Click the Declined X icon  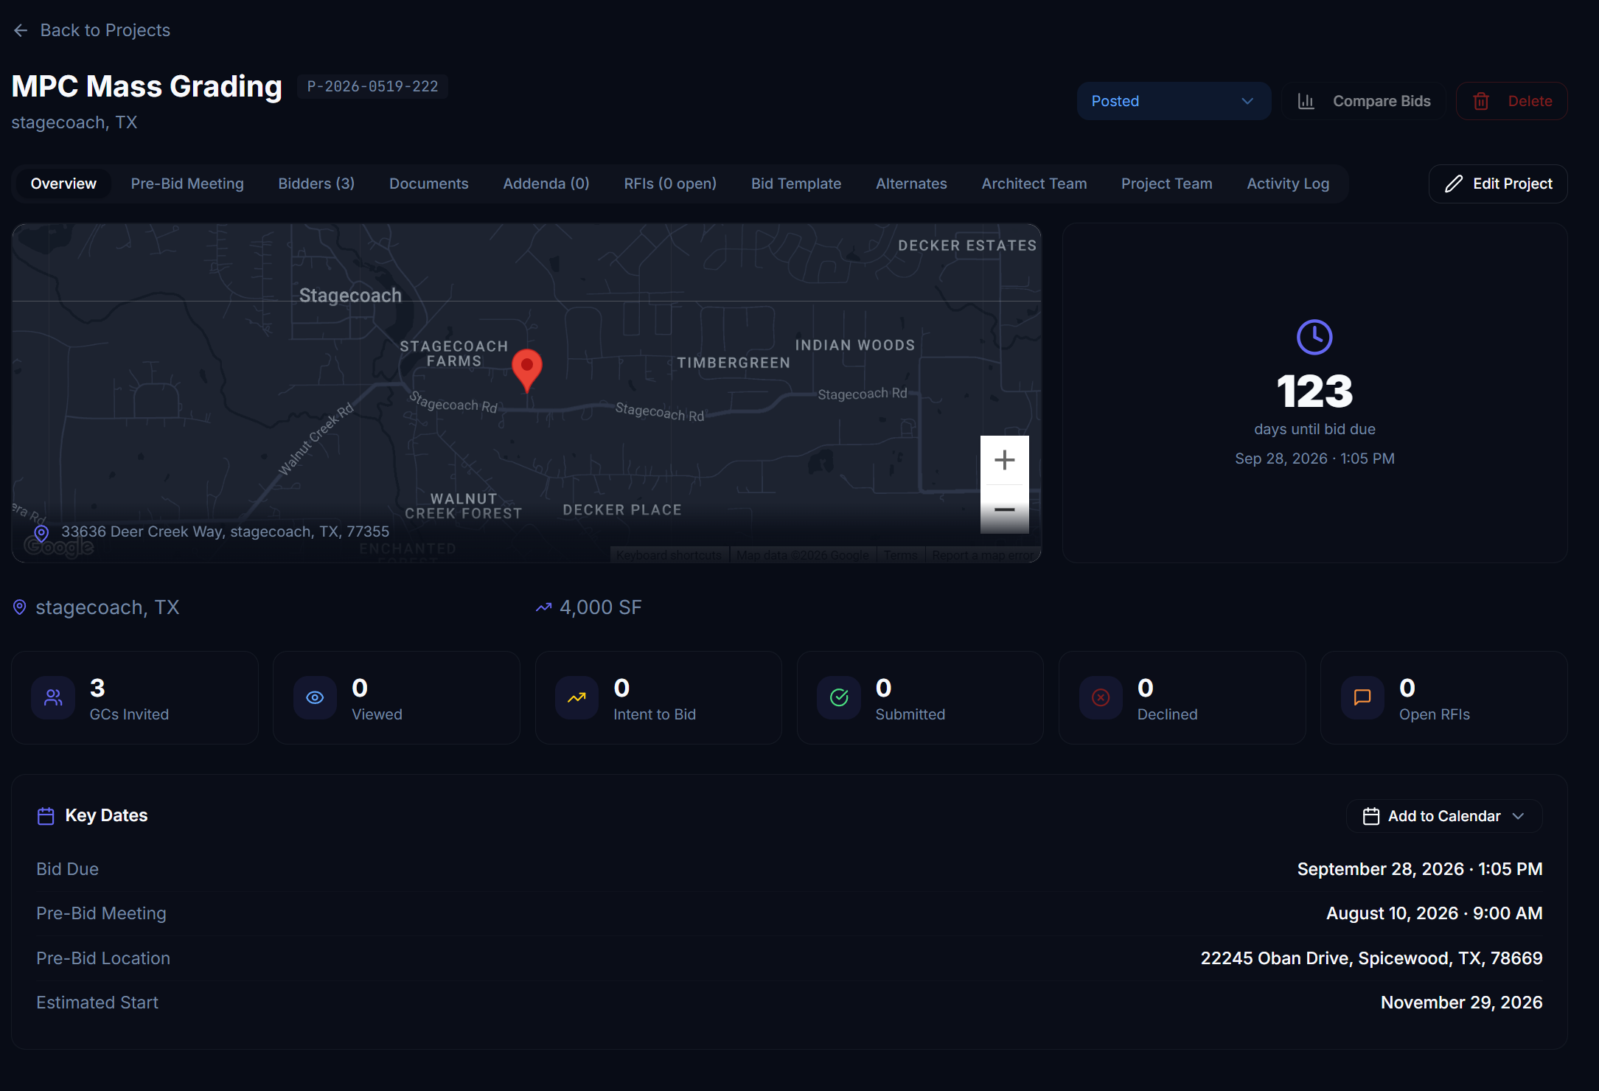tap(1101, 697)
